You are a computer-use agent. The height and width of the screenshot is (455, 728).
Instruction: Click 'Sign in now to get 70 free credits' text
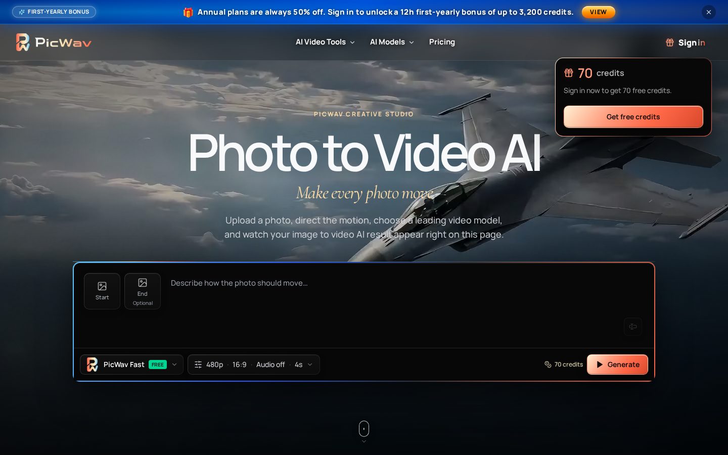(617, 90)
